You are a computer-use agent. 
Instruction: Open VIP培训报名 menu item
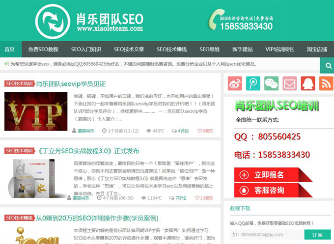pyautogui.click(x=279, y=50)
